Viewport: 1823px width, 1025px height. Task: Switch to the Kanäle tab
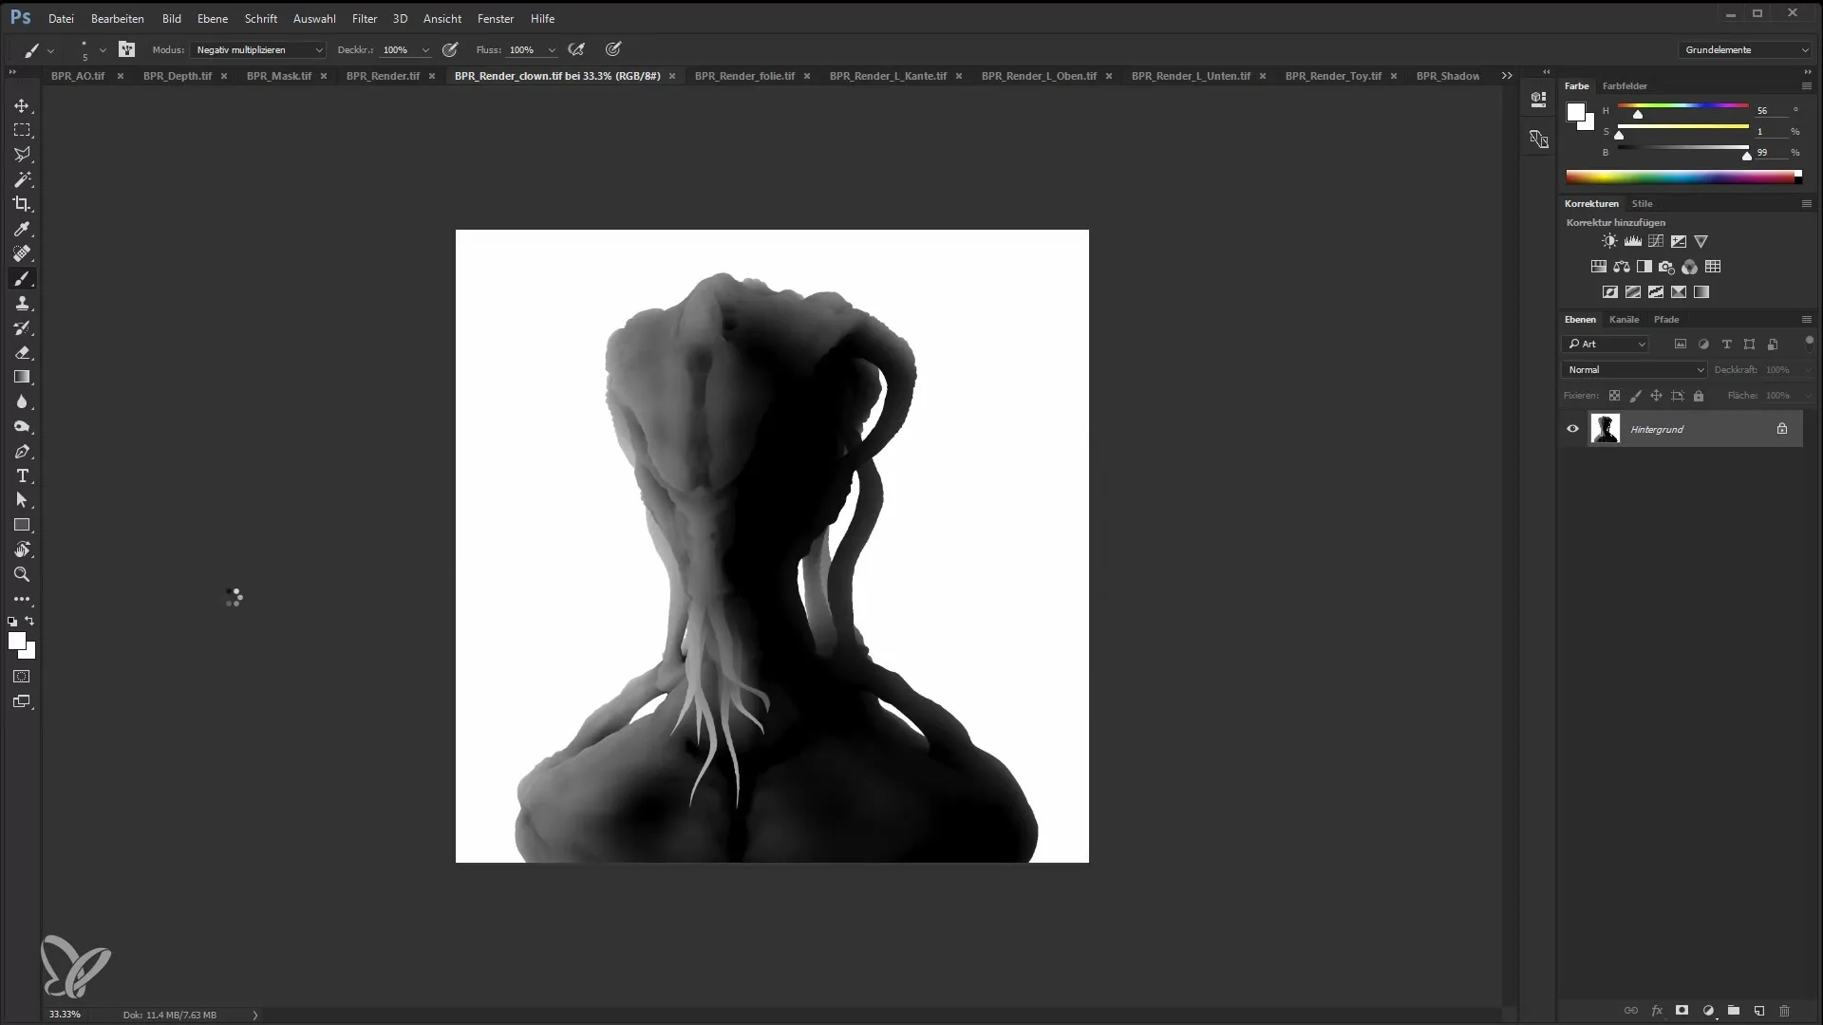1624,319
